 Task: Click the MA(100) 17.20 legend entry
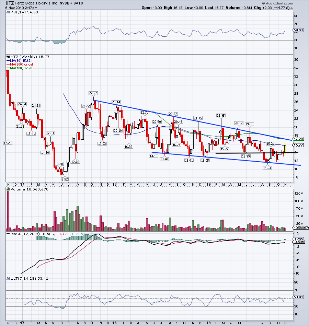19,68
